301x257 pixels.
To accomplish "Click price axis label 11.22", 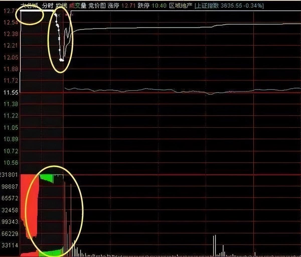I will tap(11, 116).
